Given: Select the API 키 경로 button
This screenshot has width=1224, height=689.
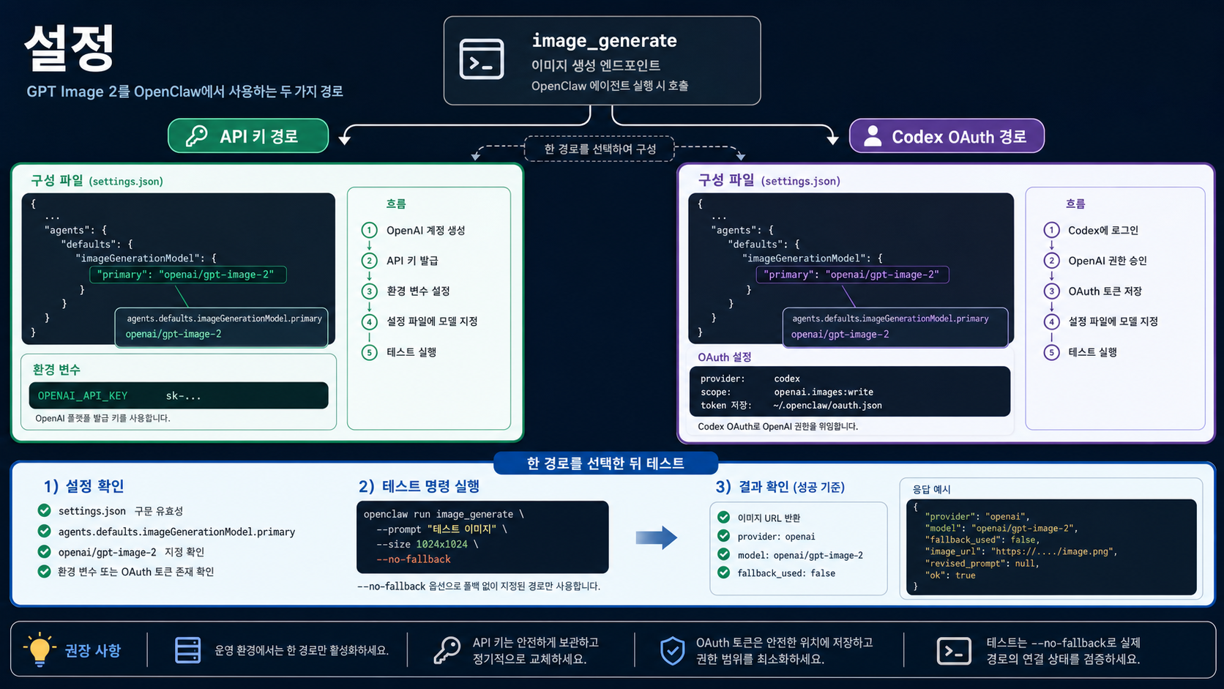Looking at the screenshot, I should click(x=248, y=136).
